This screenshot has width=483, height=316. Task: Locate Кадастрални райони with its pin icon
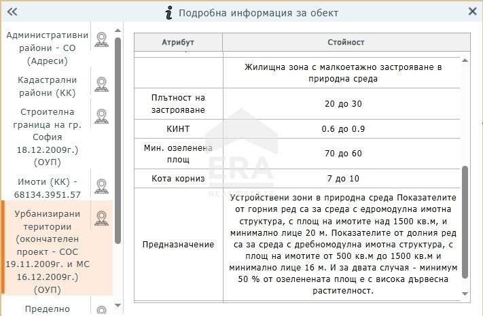click(x=101, y=85)
